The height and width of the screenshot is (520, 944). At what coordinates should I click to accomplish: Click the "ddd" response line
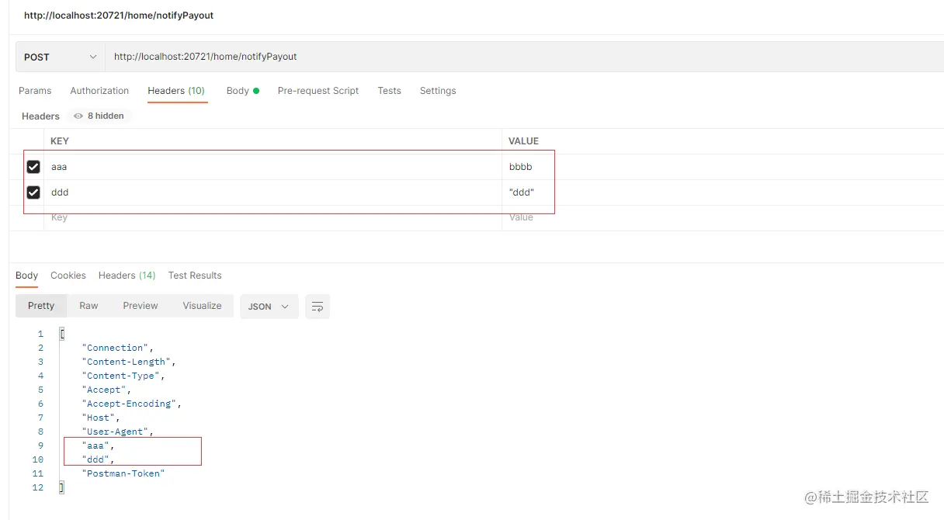point(99,459)
